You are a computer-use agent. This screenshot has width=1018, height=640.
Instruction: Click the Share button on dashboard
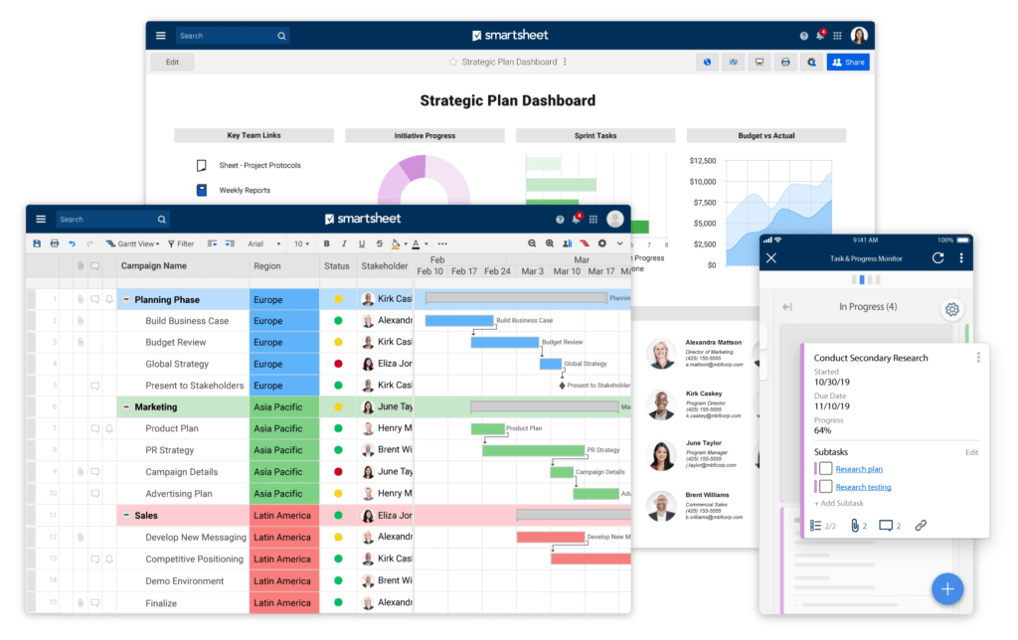click(x=848, y=62)
